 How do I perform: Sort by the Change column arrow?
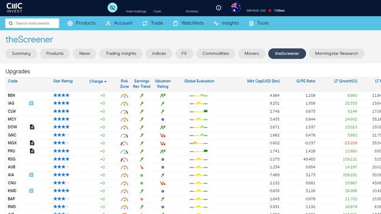(x=106, y=81)
